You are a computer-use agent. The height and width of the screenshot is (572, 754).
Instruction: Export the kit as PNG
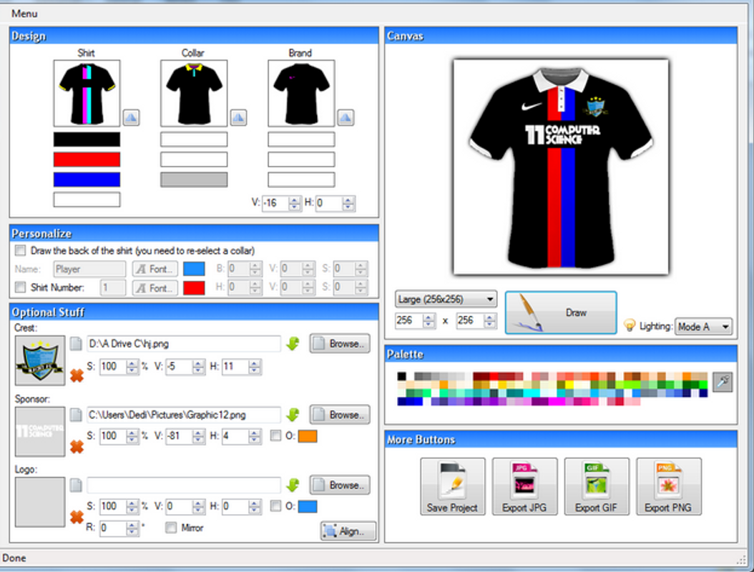tap(668, 486)
